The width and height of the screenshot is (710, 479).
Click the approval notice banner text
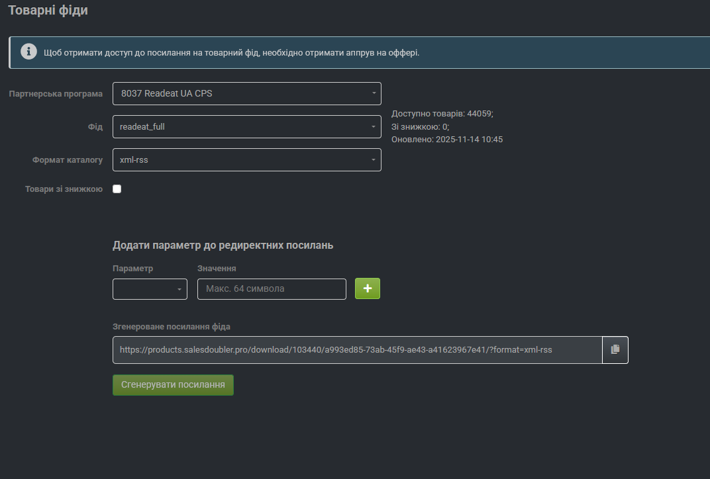pyautogui.click(x=231, y=52)
